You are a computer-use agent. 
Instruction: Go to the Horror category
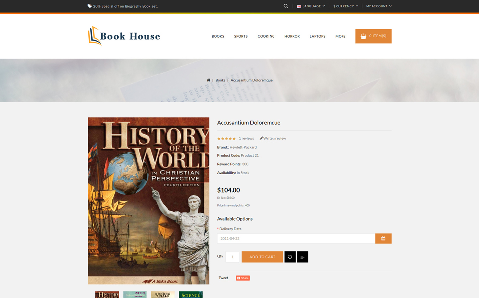point(292,36)
